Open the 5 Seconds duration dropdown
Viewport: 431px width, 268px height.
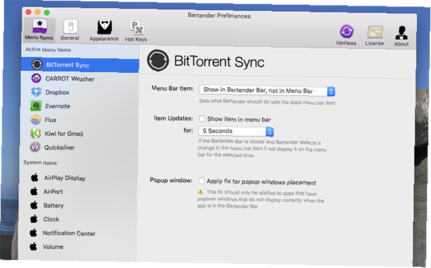click(x=236, y=131)
